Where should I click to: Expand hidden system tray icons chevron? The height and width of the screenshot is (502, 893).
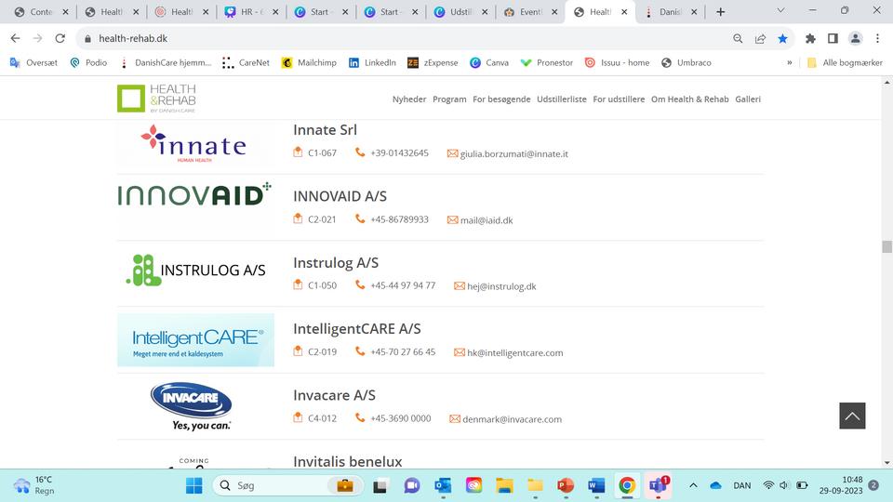point(693,485)
